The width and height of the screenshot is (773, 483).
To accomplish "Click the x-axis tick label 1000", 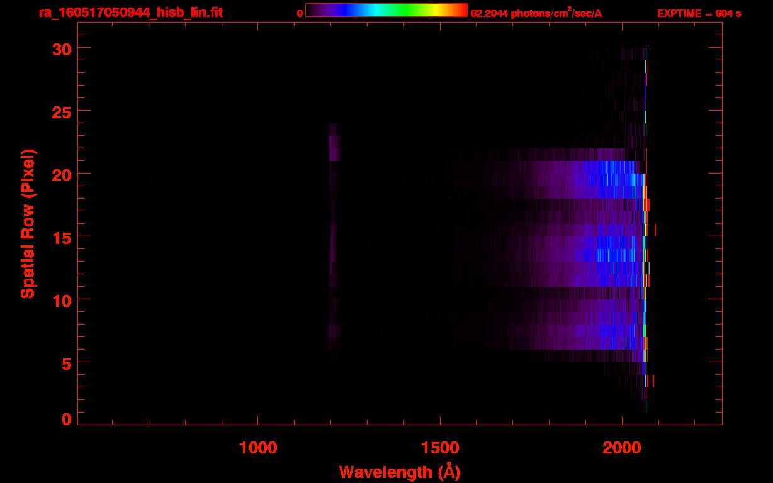I will [258, 448].
